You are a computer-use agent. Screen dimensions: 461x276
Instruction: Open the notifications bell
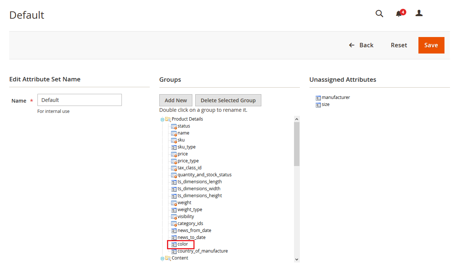[x=399, y=14]
